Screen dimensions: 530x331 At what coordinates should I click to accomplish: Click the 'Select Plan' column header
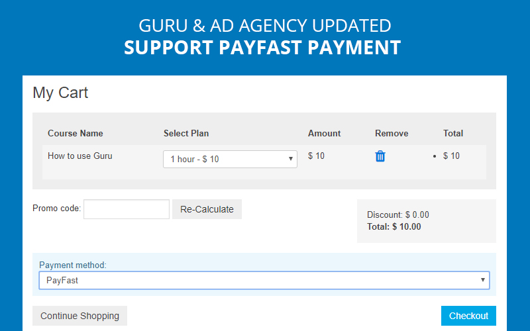point(186,133)
